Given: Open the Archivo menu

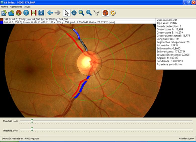Looking at the screenshot, I should 5,7.
